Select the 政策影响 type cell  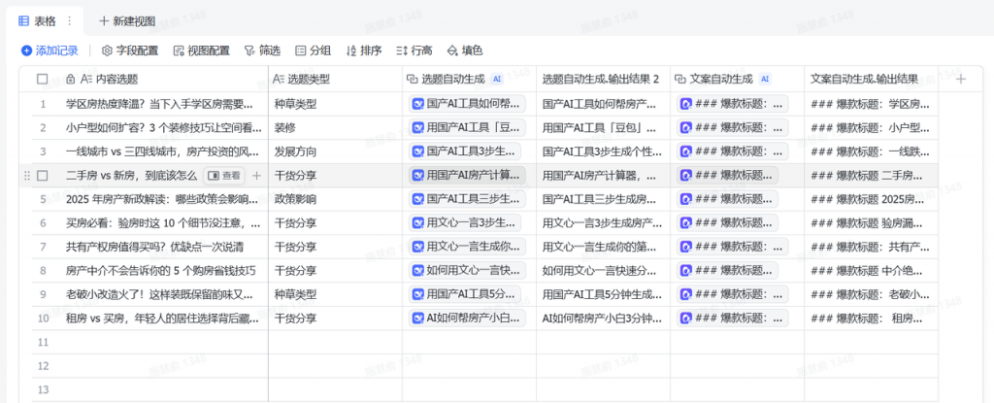pyautogui.click(x=335, y=199)
